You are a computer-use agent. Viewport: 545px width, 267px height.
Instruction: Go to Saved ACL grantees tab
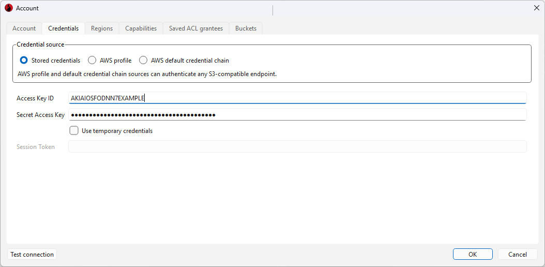coord(196,28)
